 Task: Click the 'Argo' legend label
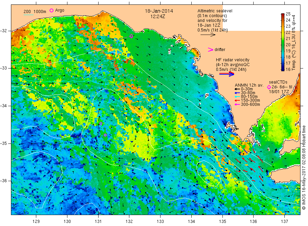(x=60, y=10)
